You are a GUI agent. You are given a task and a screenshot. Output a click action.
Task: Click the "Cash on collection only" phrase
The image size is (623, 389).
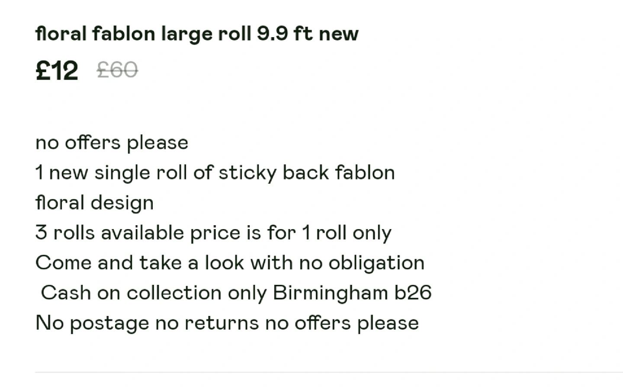tap(154, 293)
